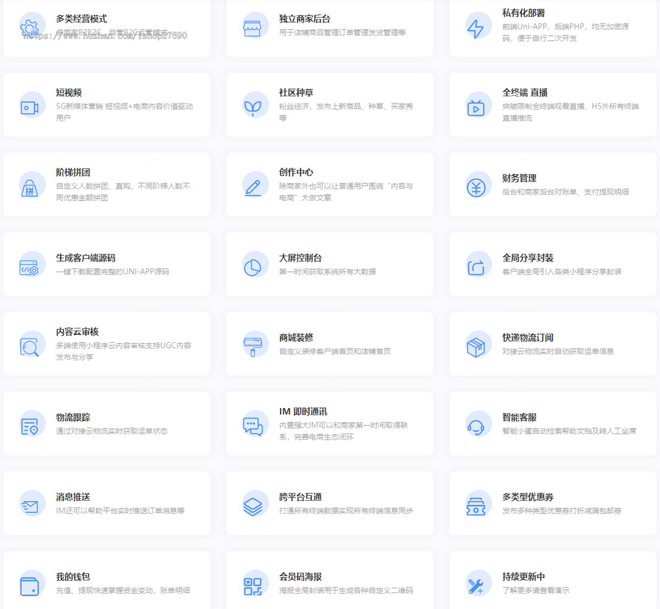The width and height of the screenshot is (660, 609).
Task: Click description 发布多种类型优惠券打折减满包邮券
Action: pos(562,511)
